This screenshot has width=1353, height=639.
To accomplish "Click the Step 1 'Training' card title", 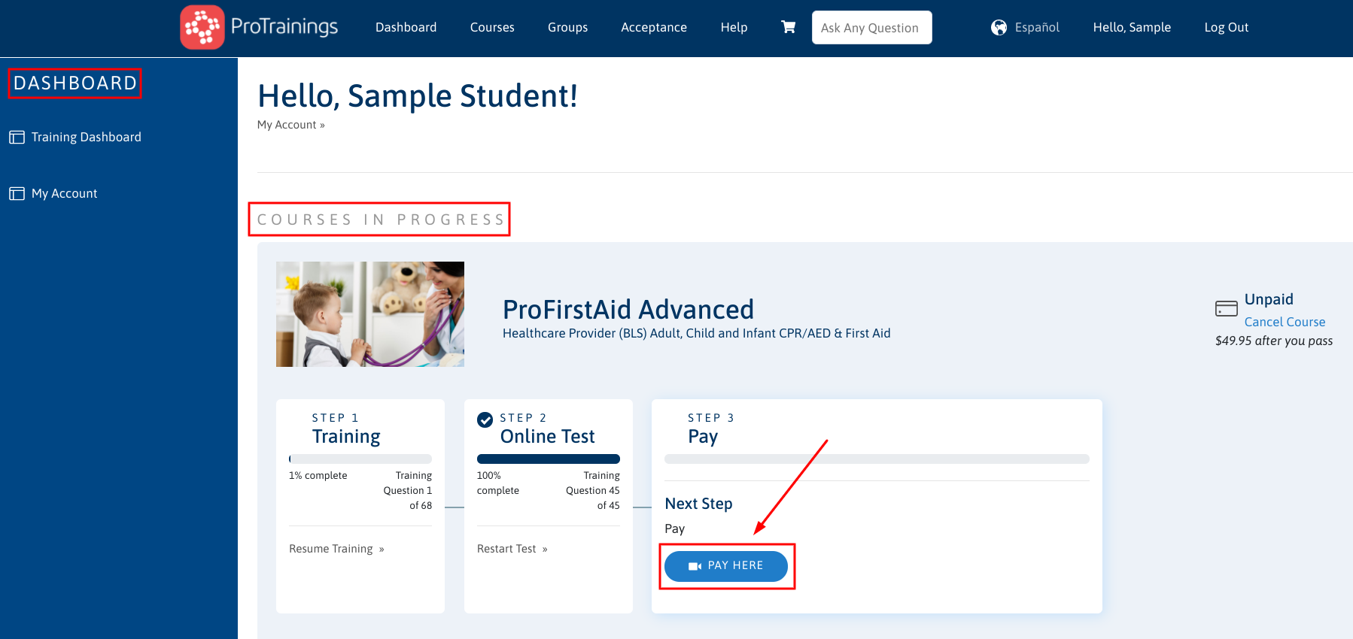I will click(x=346, y=437).
